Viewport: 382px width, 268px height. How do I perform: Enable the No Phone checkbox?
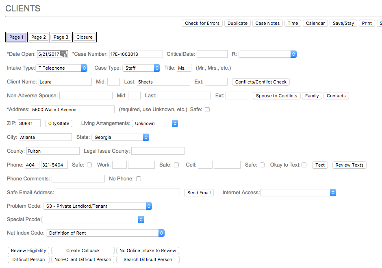point(139,179)
